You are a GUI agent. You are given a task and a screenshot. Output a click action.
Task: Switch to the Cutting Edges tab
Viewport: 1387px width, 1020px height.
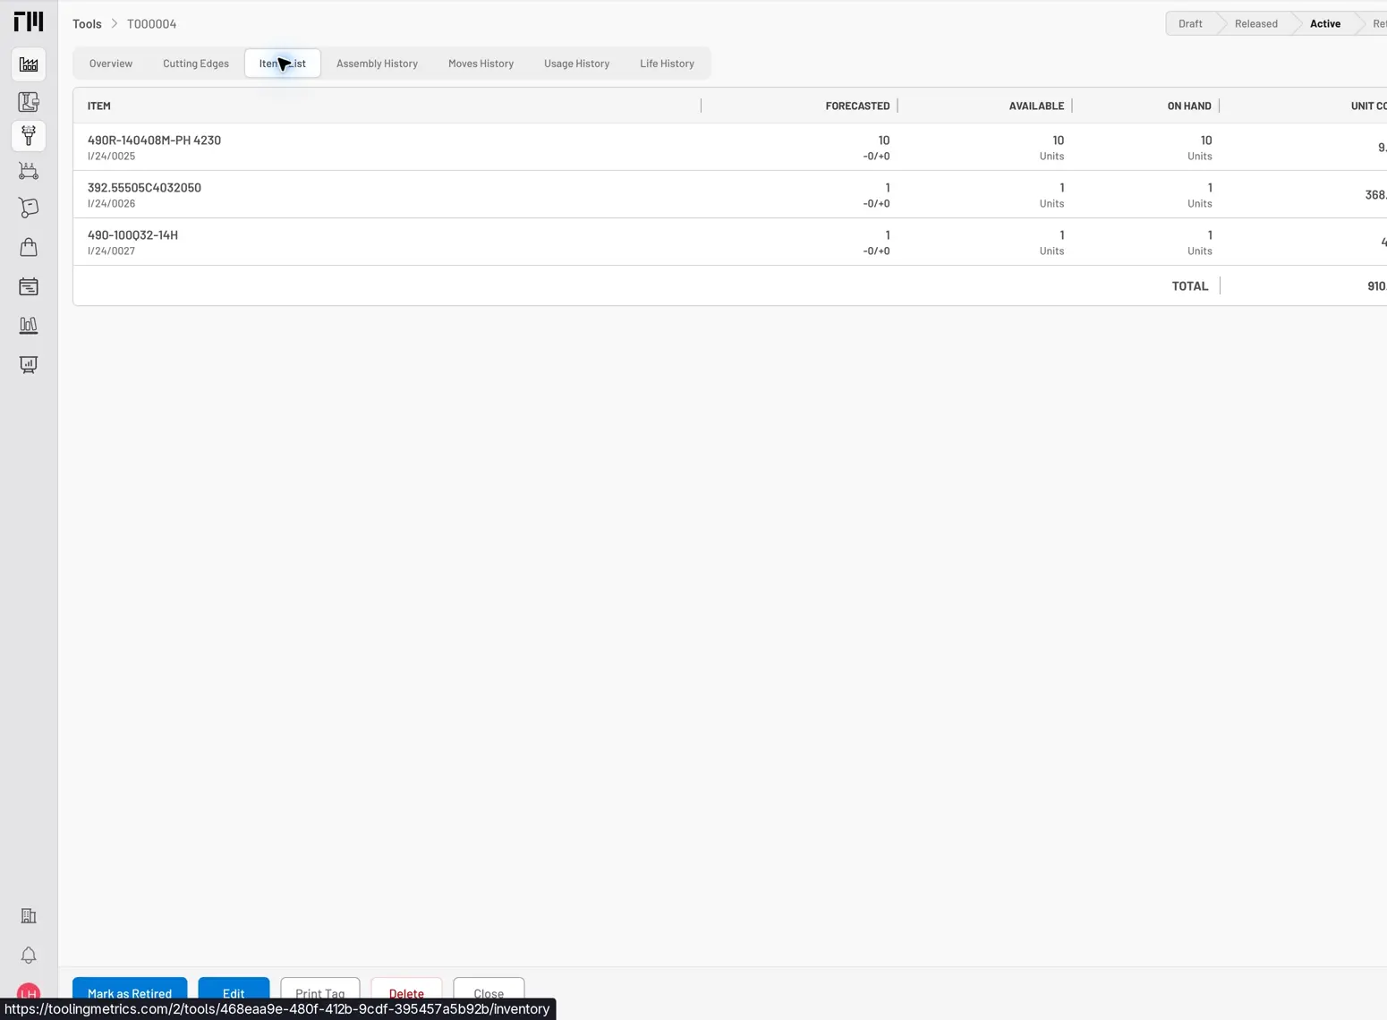pyautogui.click(x=196, y=64)
